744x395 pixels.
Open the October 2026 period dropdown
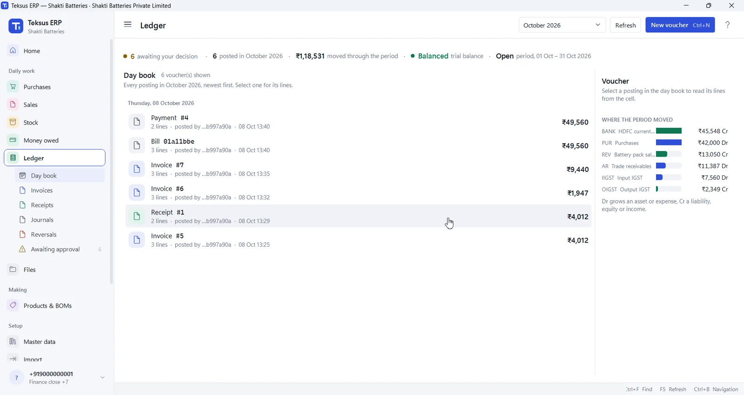(562, 25)
